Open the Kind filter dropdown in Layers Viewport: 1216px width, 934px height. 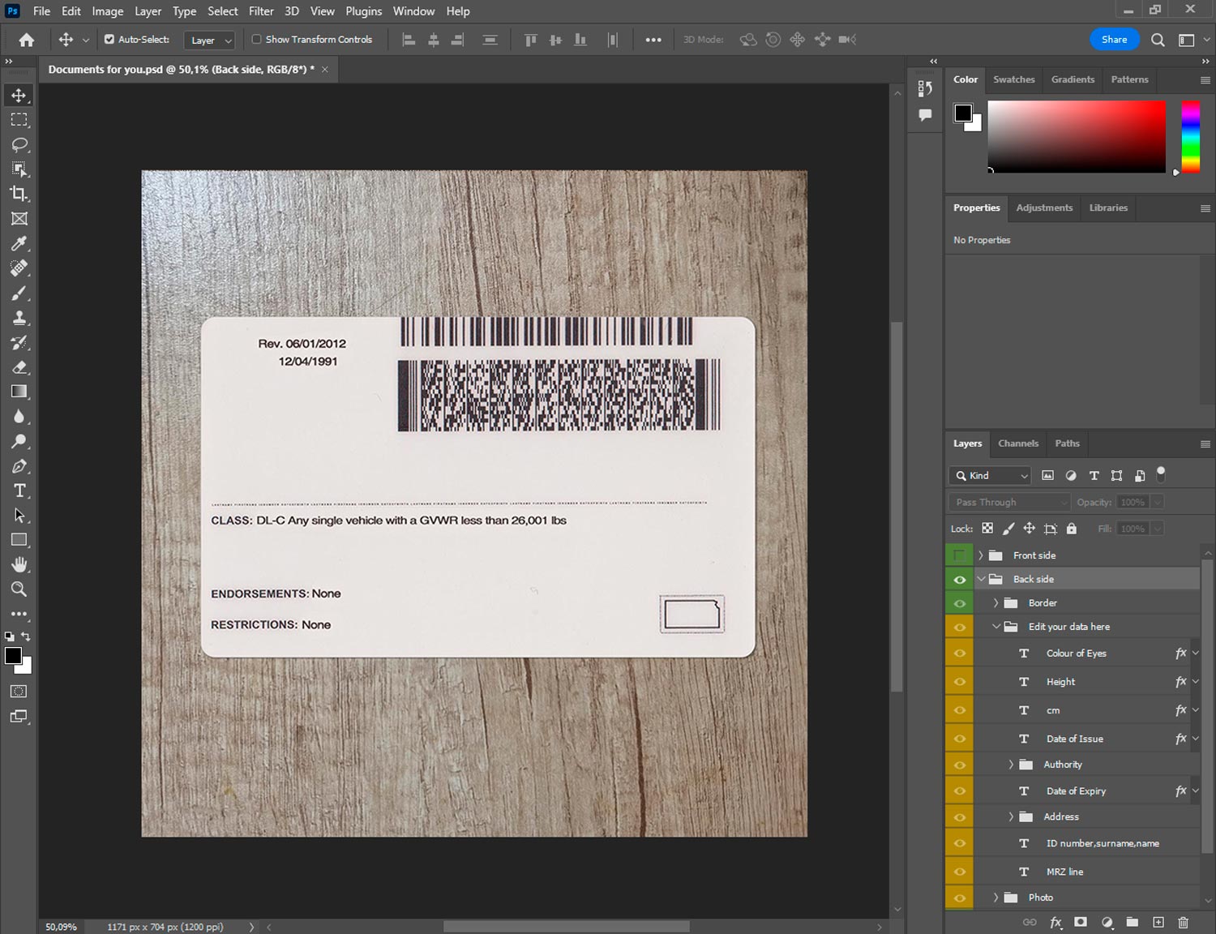coord(991,476)
